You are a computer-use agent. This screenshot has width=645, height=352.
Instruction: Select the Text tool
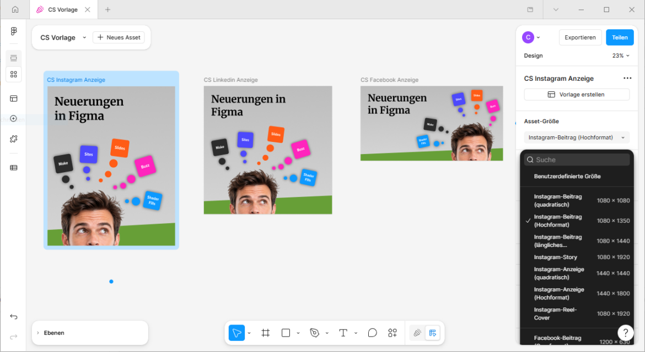(x=343, y=333)
